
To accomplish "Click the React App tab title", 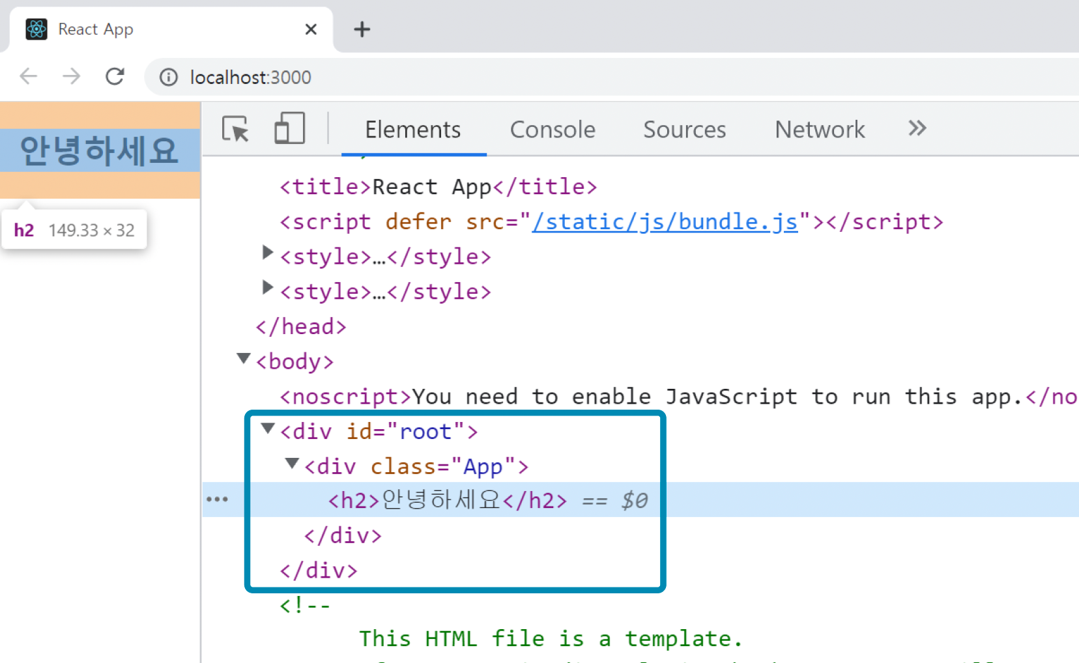I will pos(96,29).
